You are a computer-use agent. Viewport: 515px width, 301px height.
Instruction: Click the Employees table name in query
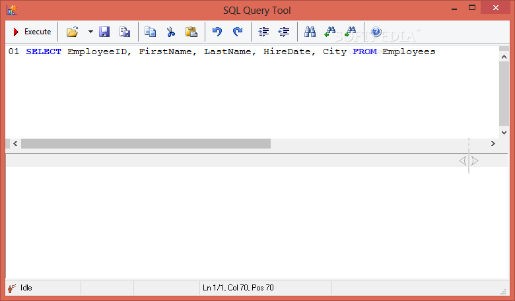(x=409, y=52)
